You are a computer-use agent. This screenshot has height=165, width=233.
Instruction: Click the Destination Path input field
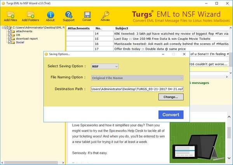tap(137, 89)
